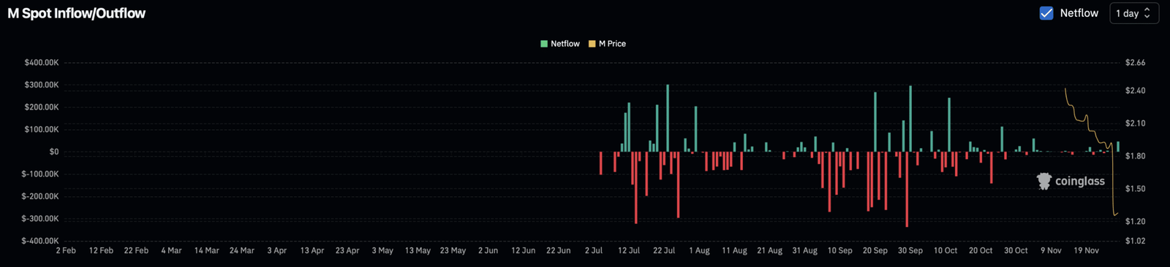Image resolution: width=1170 pixels, height=267 pixels.
Task: Click the $1.50 price axis label
Action: pos(1135,188)
